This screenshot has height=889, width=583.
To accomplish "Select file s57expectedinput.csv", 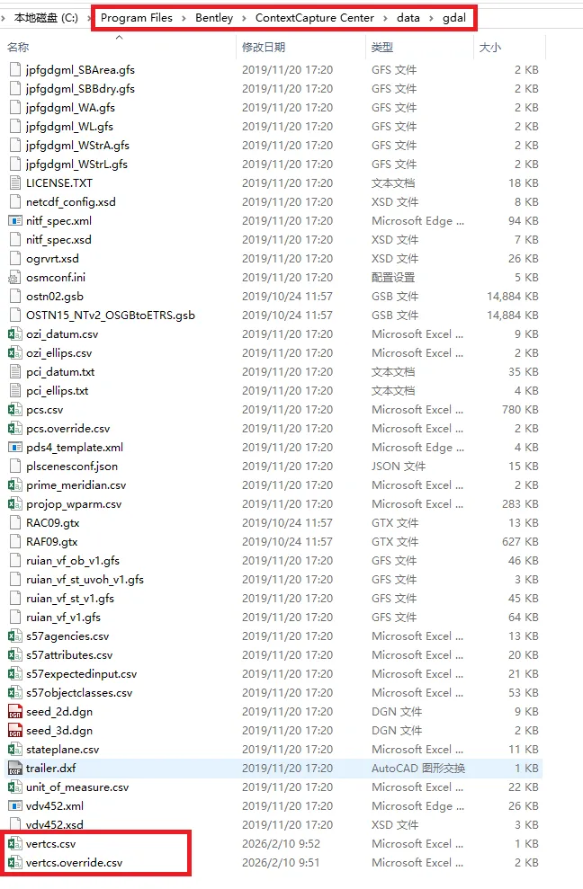I will click(x=81, y=673).
